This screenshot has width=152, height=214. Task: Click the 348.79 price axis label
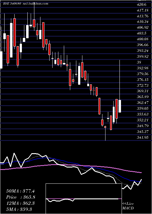143,126
